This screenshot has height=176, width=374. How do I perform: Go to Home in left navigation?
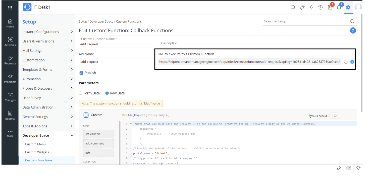(10, 23)
